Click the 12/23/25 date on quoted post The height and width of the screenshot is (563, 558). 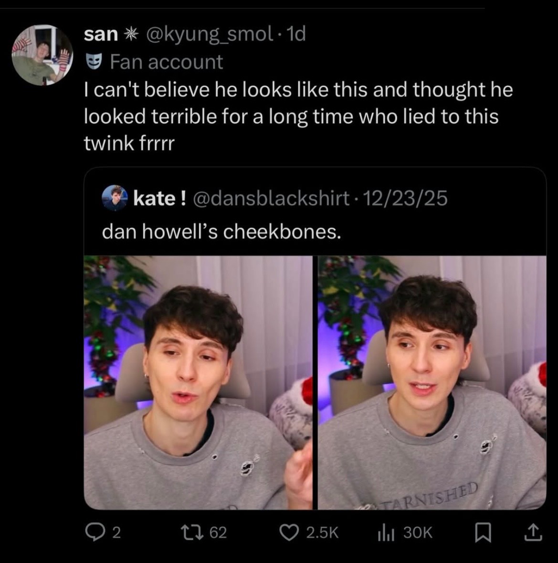pyautogui.click(x=405, y=198)
